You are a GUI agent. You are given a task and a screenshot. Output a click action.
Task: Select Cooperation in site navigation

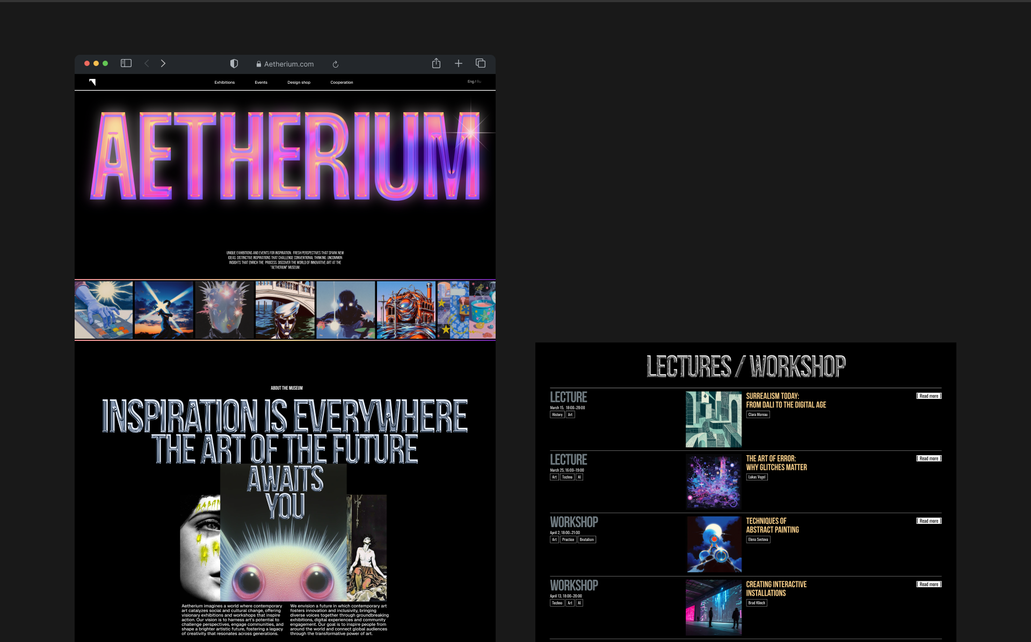pyautogui.click(x=342, y=83)
